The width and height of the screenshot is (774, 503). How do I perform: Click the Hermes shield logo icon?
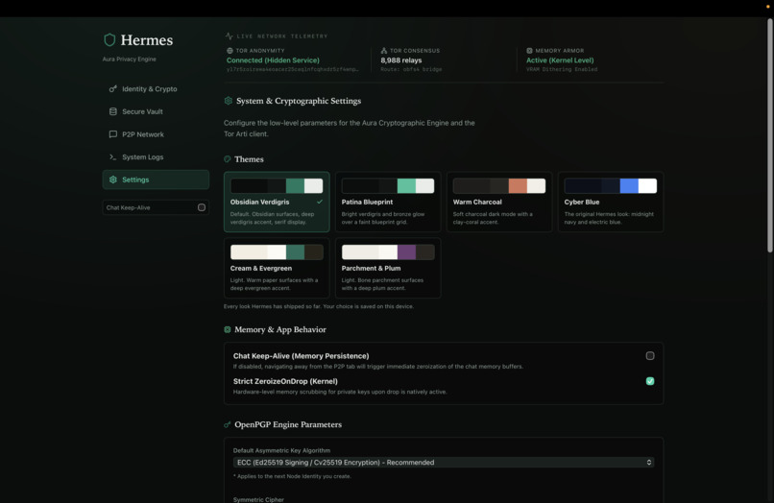click(x=109, y=39)
